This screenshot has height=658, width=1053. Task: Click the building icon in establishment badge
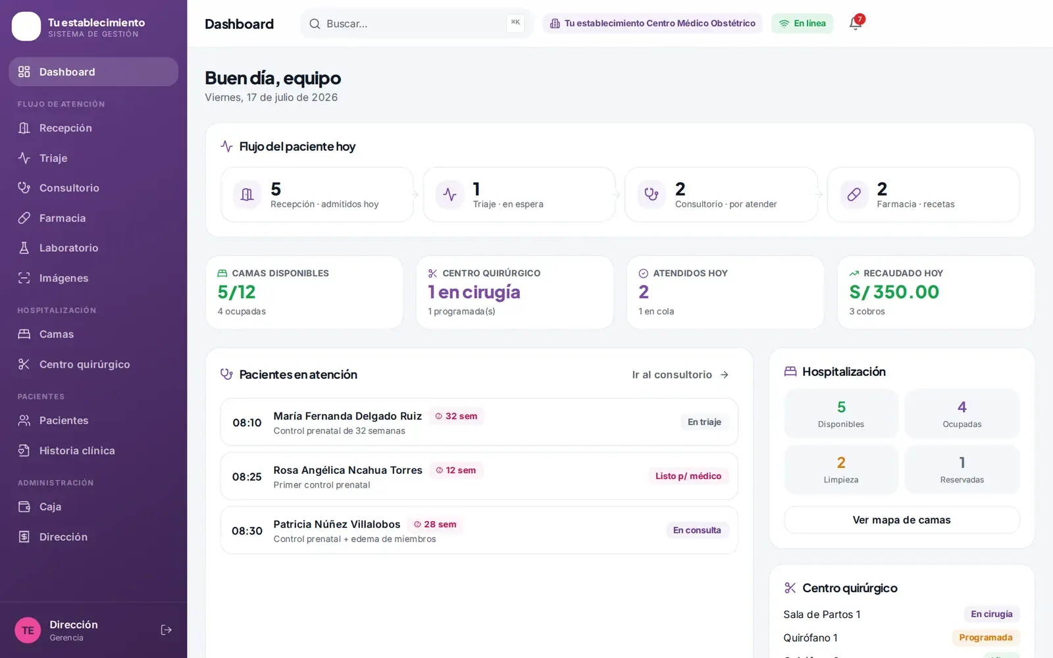pyautogui.click(x=555, y=24)
